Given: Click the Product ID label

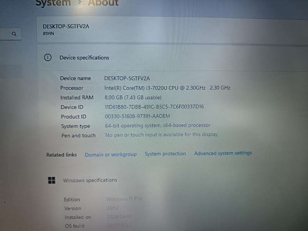Looking at the screenshot, I should coord(74,117).
